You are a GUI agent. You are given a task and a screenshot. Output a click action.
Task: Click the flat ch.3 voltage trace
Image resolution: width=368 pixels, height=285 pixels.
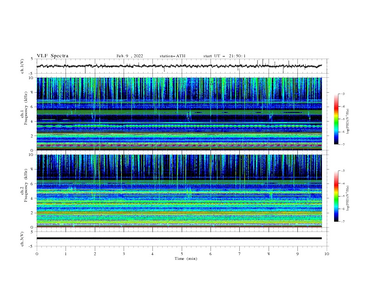(179, 238)
